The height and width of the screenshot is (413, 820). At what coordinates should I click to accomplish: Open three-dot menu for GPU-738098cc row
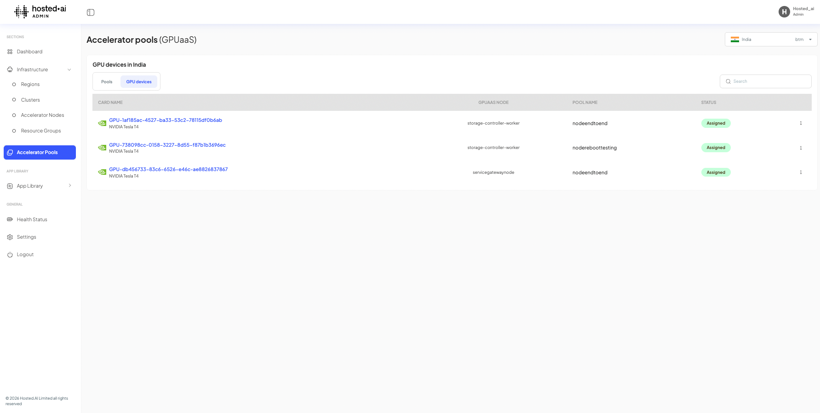coord(801,148)
